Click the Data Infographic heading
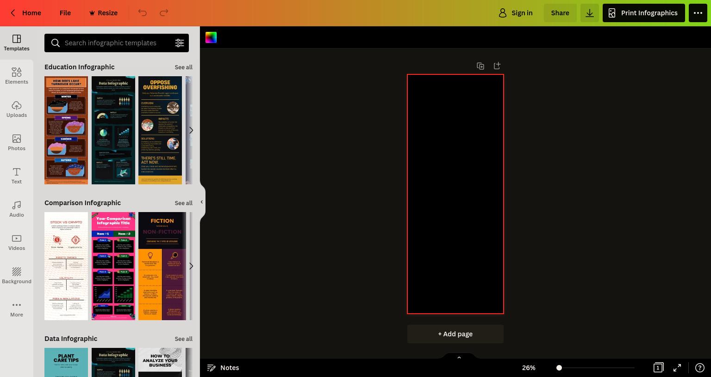The image size is (711, 377). (x=71, y=339)
